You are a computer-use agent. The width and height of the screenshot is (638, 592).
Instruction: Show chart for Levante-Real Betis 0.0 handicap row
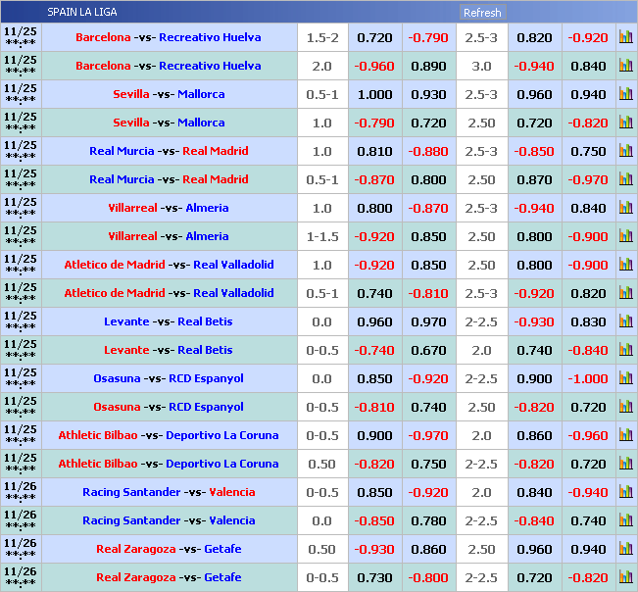click(x=625, y=322)
